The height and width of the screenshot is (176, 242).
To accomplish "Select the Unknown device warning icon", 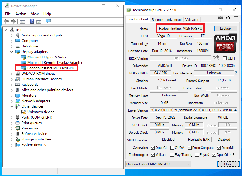I will [x=23, y=112].
